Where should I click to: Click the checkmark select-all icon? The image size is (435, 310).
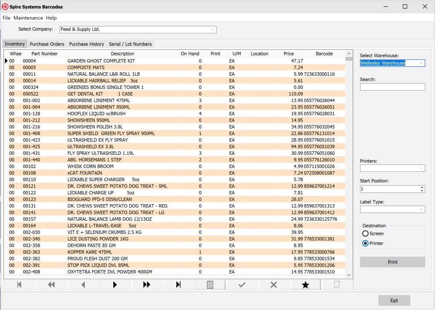pos(242,284)
